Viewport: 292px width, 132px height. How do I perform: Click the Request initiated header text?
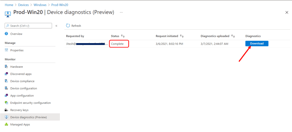167,36
